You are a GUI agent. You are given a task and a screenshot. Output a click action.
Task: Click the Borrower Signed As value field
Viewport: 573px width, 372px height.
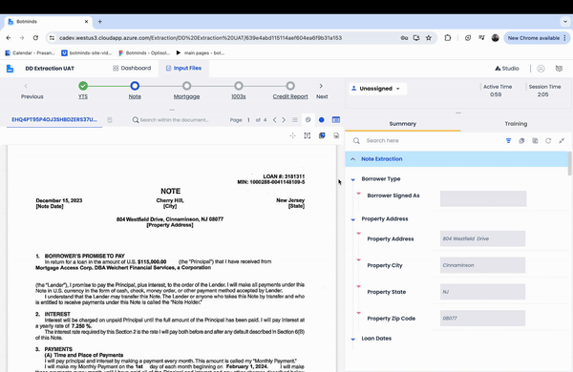483,198
